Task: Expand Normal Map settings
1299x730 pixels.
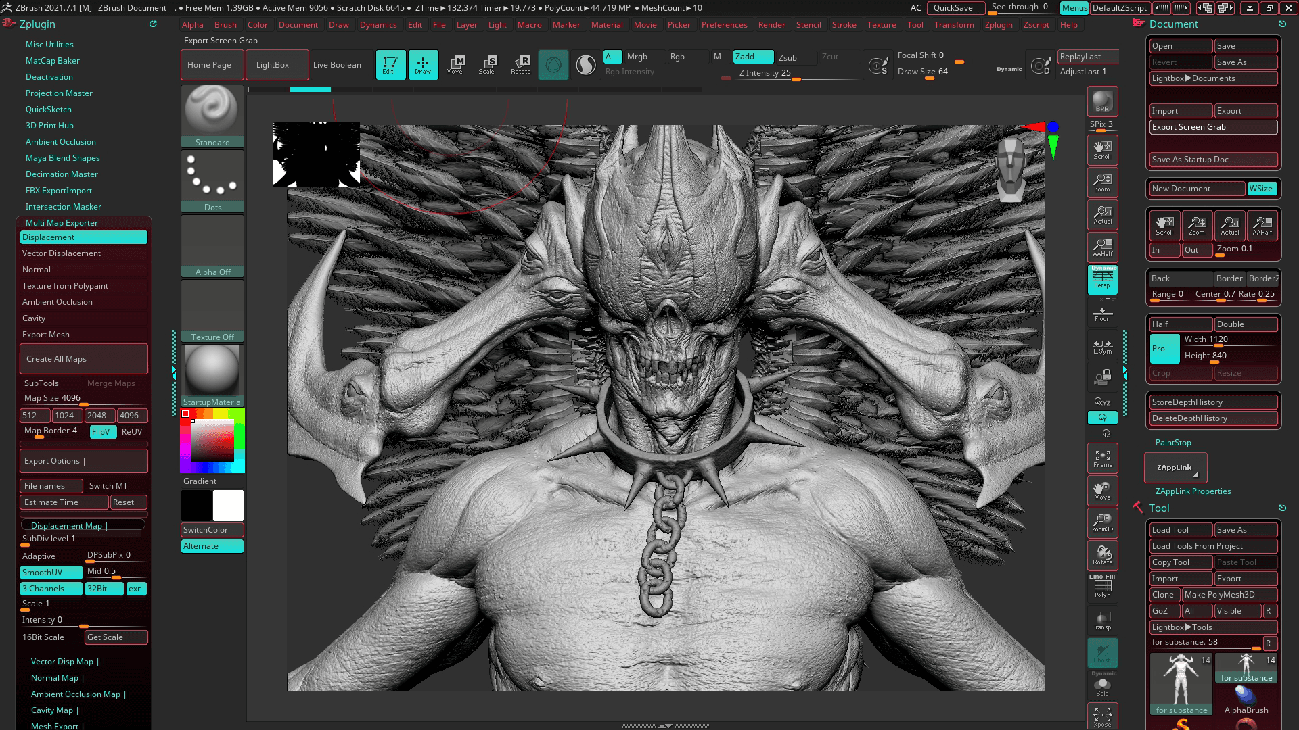Action: click(x=58, y=678)
